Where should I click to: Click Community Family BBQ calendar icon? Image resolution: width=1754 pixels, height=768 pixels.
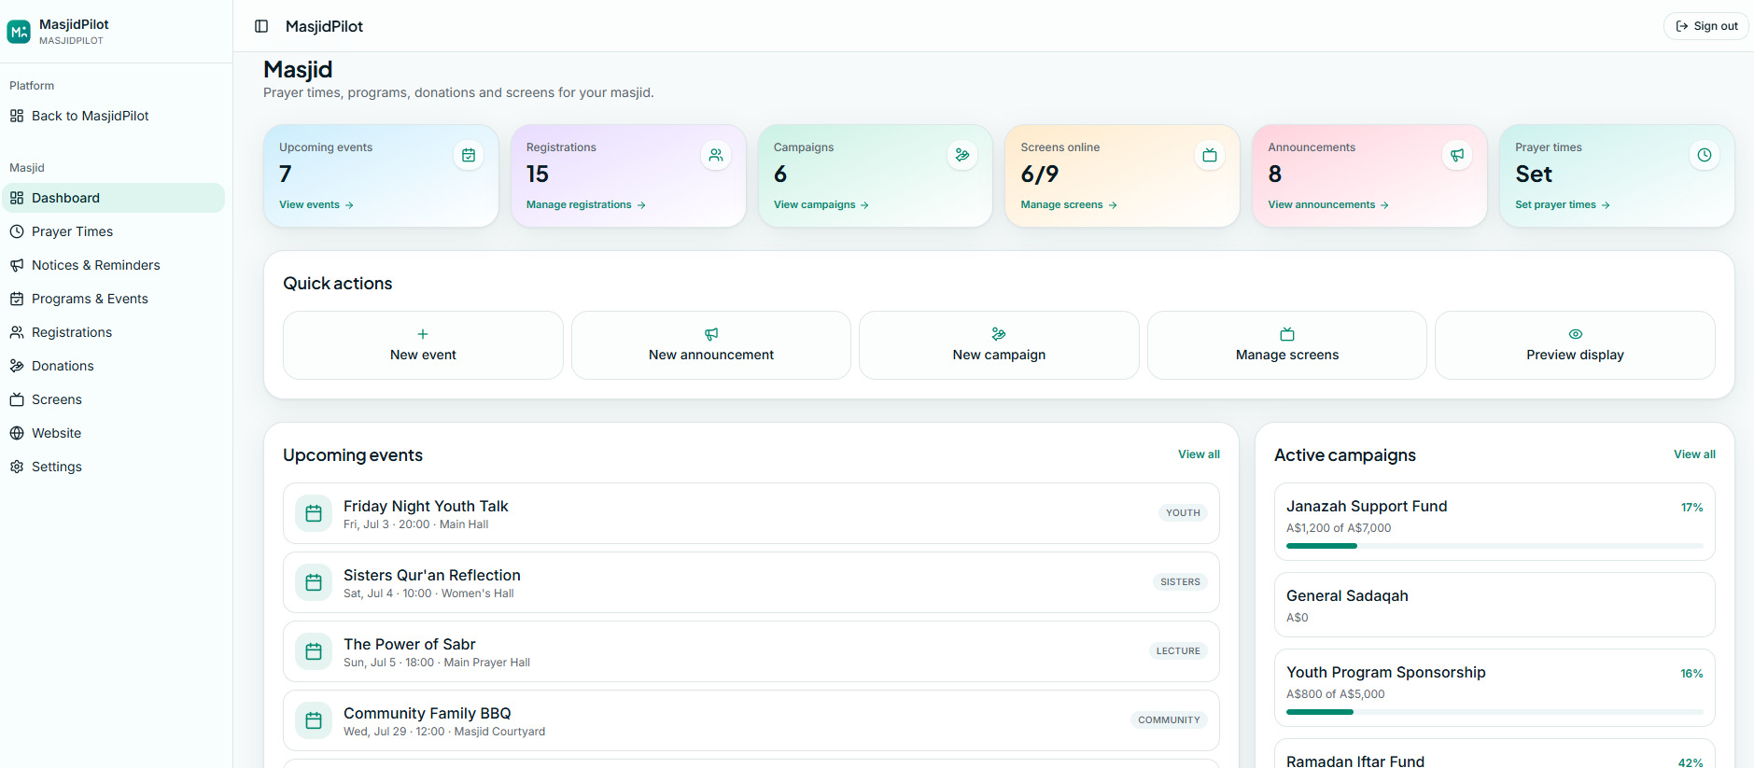(314, 720)
